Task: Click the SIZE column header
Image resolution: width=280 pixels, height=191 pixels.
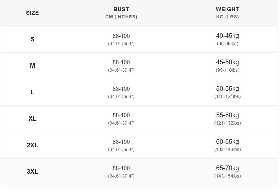Action: click(32, 13)
